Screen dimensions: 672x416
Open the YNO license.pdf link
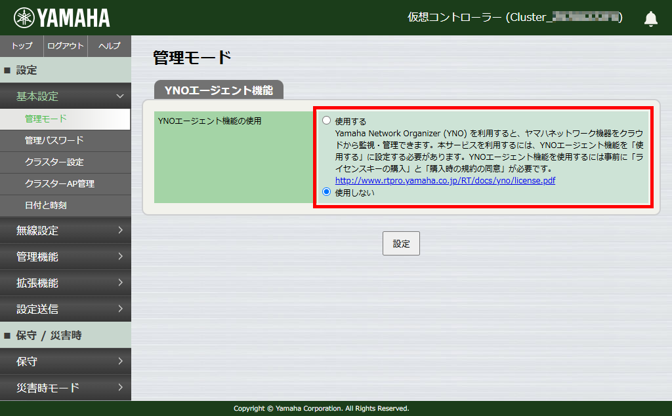(445, 181)
